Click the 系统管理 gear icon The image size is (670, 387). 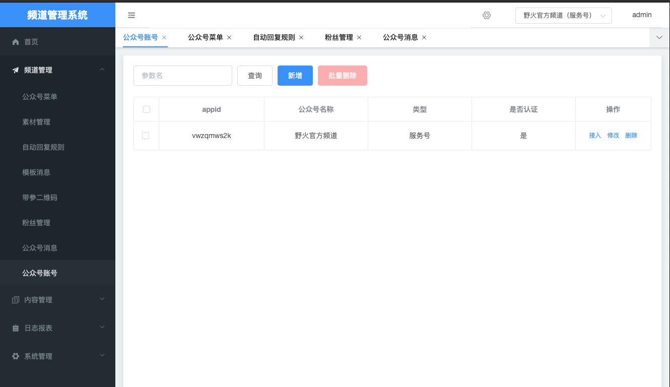click(16, 356)
